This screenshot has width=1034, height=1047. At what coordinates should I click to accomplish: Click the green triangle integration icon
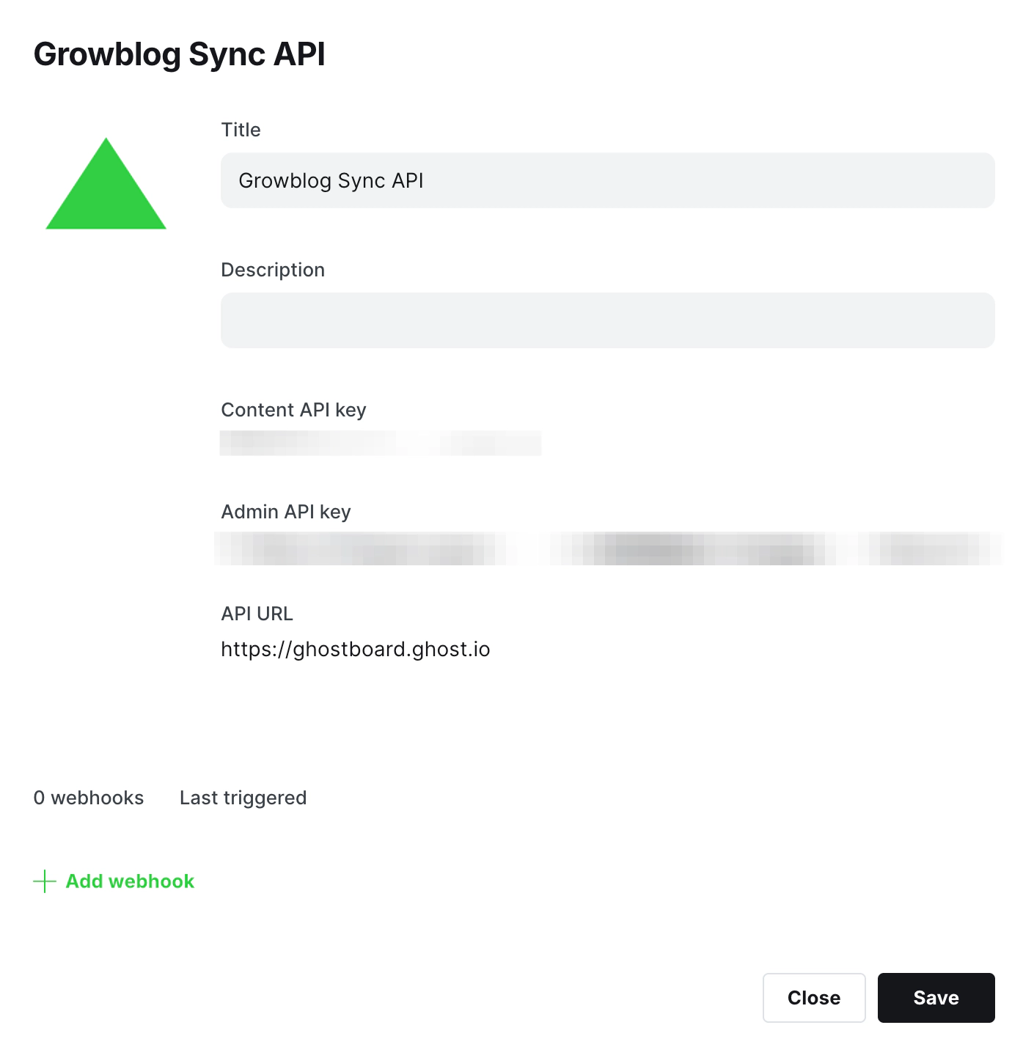[x=106, y=184]
